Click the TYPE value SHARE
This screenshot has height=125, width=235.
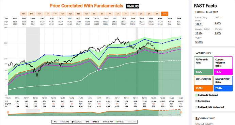tap(199, 42)
